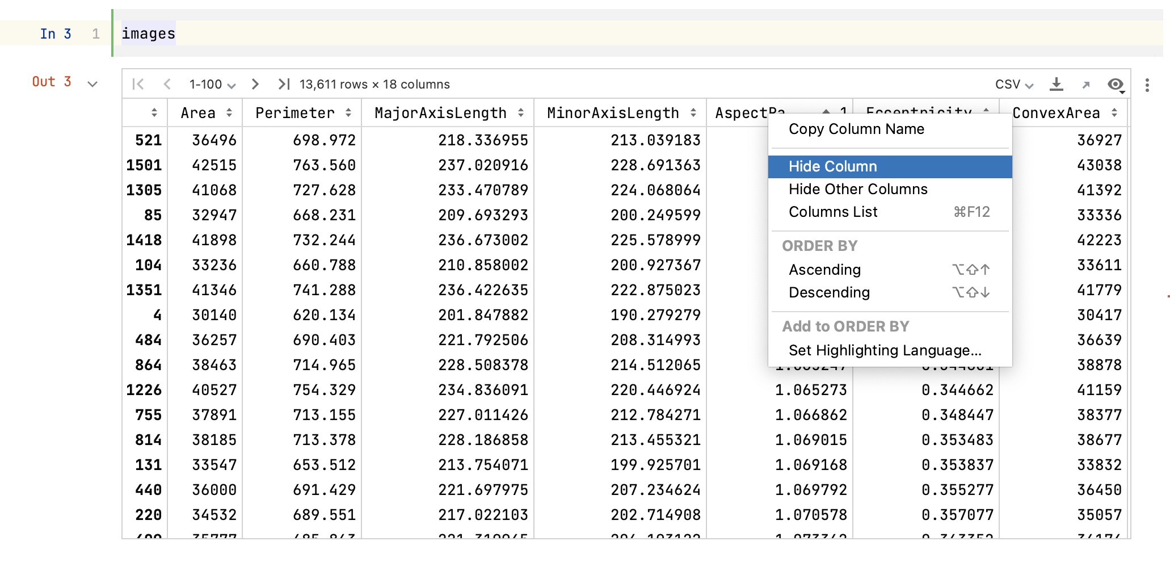The width and height of the screenshot is (1170, 562).
Task: Open the CSV export format dropdown
Action: 1014,85
